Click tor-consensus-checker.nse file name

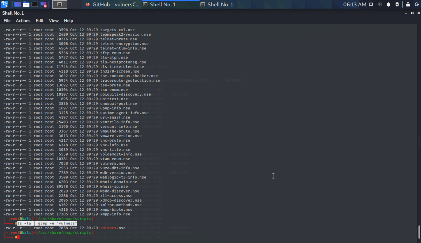(x=129, y=76)
